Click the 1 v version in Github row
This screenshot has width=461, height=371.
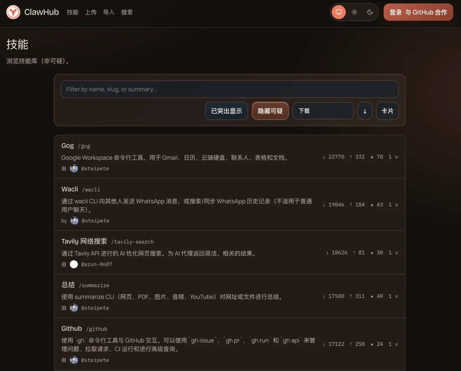click(x=393, y=344)
